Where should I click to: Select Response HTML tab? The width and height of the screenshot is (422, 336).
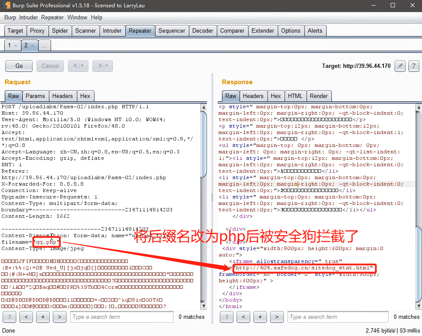click(295, 96)
